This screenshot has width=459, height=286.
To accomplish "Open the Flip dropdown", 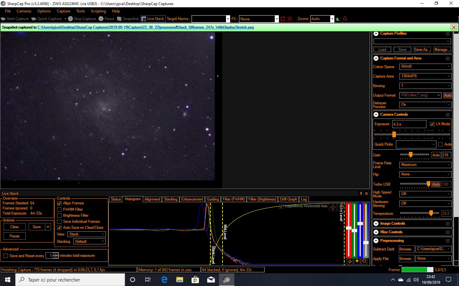I will pos(425,174).
